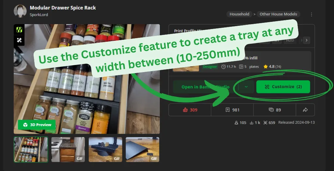Open the 89 comments section
Viewport: 334px width, 171px height.
tap(275, 110)
